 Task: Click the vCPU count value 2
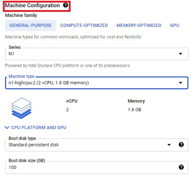(67, 110)
